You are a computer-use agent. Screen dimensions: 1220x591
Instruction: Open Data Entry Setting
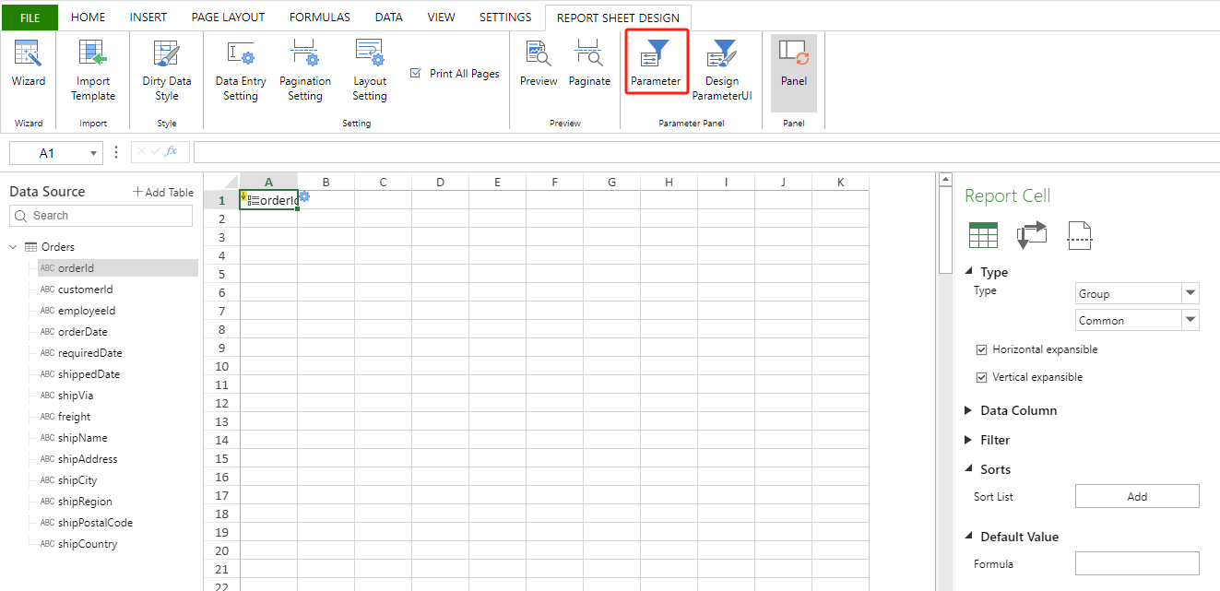pyautogui.click(x=240, y=69)
